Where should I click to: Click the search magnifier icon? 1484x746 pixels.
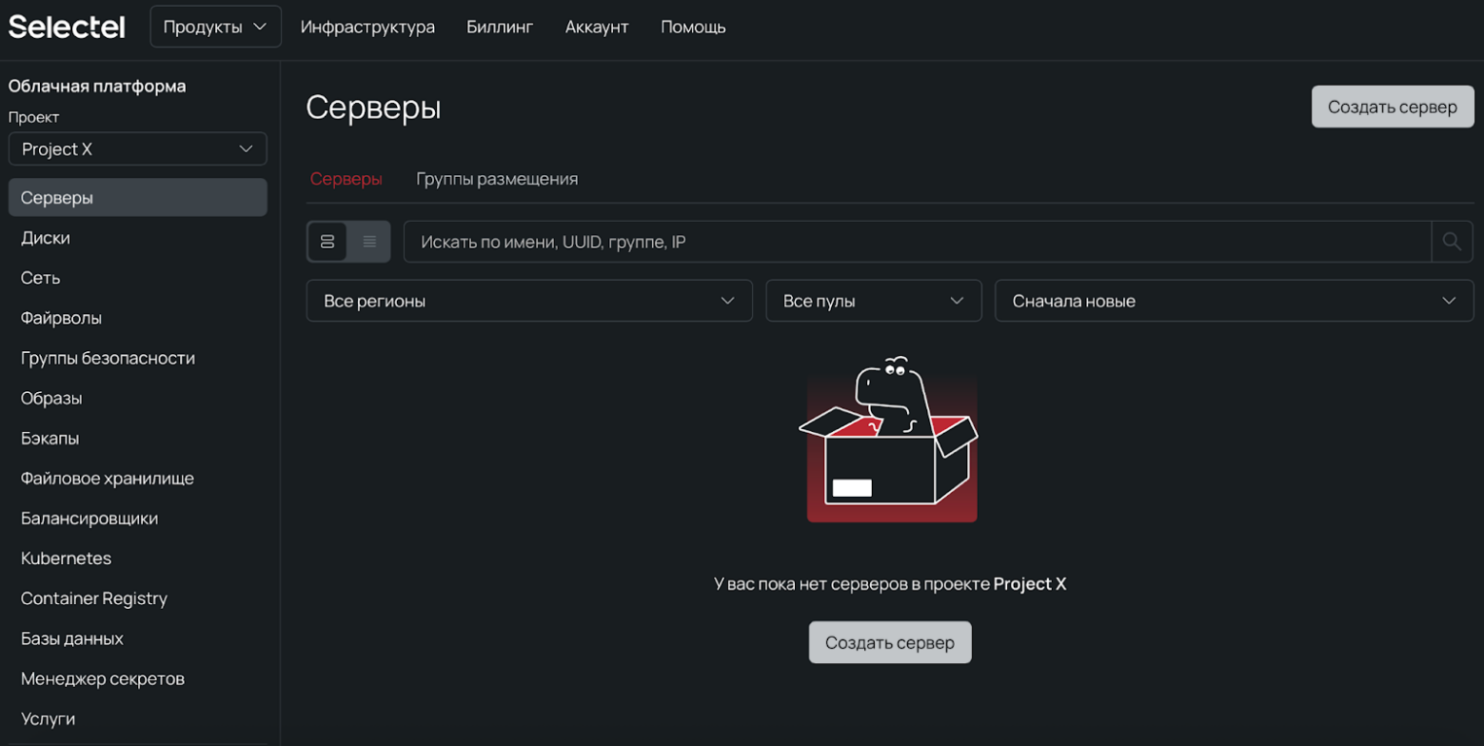tap(1452, 241)
